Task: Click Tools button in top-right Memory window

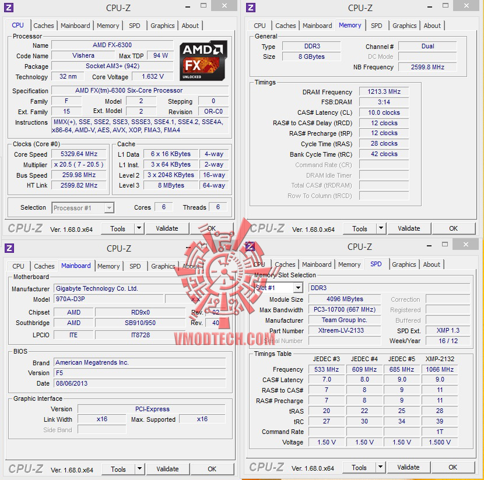Action: point(360,228)
